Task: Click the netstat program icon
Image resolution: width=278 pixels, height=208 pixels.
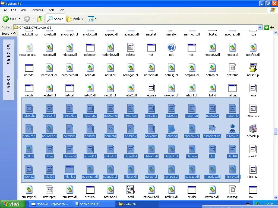Action: (70, 88)
